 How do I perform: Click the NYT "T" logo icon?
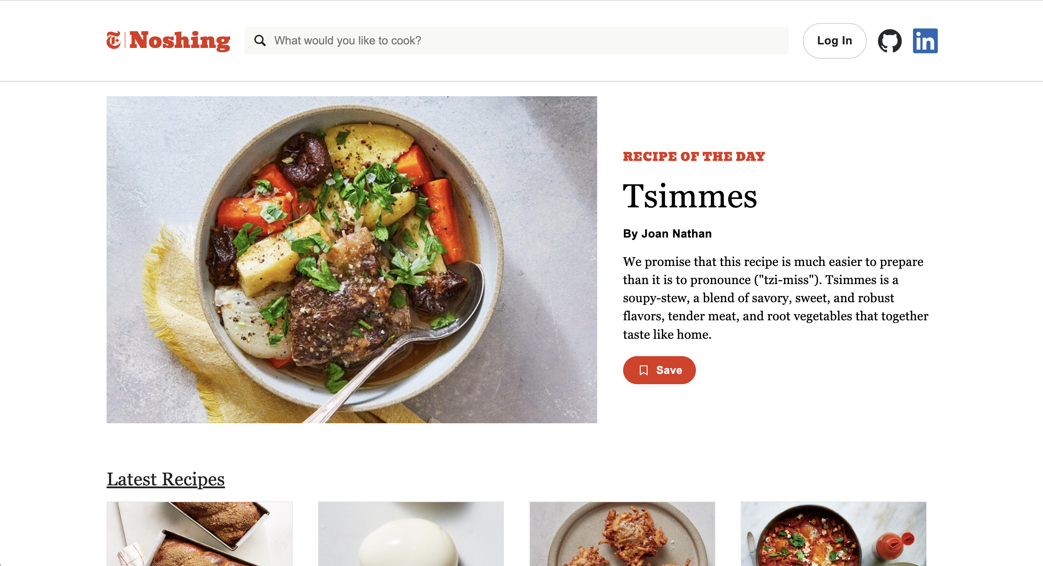113,40
